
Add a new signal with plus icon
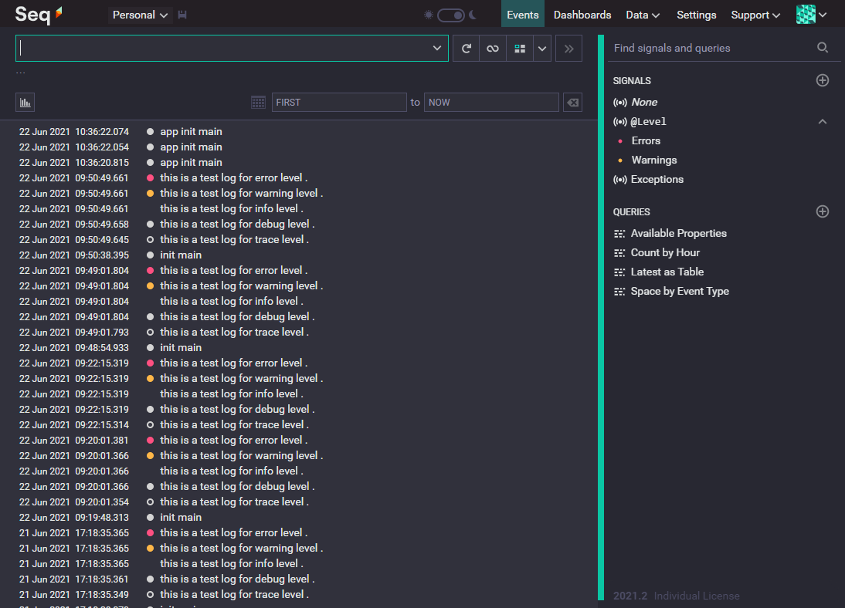tap(823, 80)
